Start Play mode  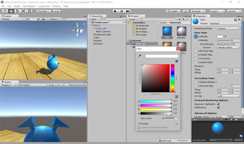[115, 11]
